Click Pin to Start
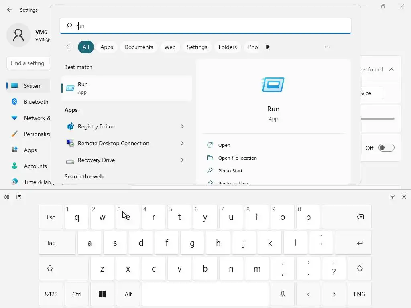411x308 pixels. coord(230,171)
